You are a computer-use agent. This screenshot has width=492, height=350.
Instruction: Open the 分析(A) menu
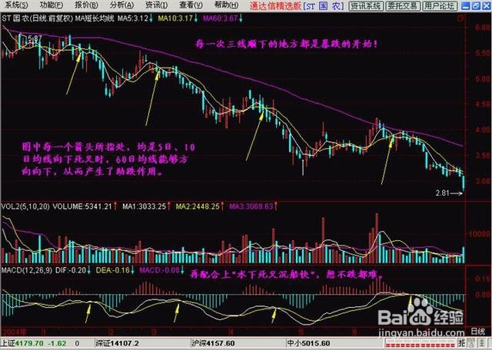pyautogui.click(x=121, y=5)
